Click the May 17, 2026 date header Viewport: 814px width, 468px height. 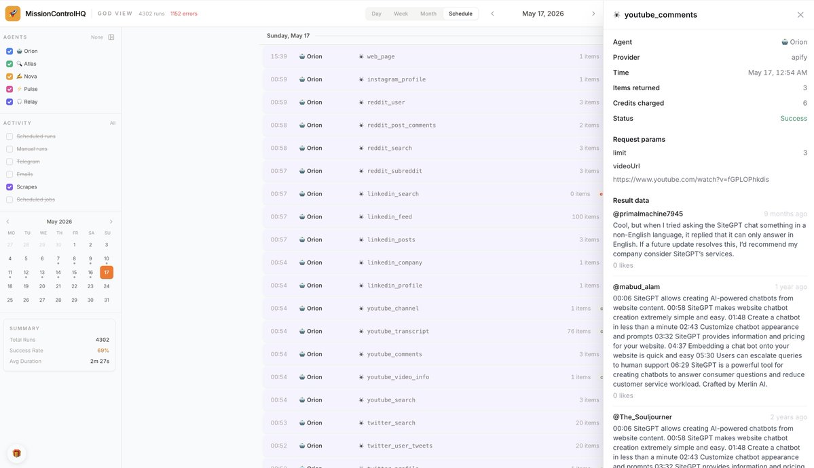(543, 14)
